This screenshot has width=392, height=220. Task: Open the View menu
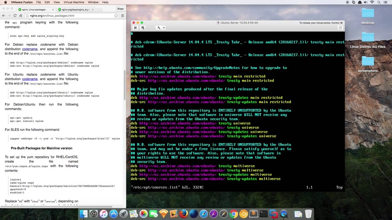56,2
